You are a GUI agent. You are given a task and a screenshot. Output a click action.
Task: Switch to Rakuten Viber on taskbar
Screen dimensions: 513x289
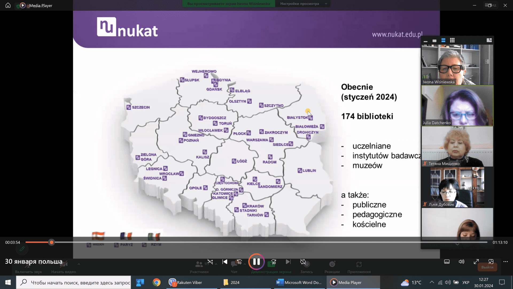(x=192, y=282)
